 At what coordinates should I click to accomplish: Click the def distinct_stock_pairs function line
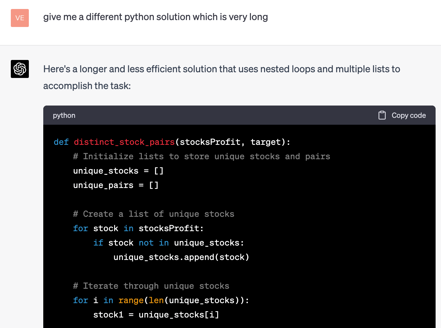click(x=172, y=142)
